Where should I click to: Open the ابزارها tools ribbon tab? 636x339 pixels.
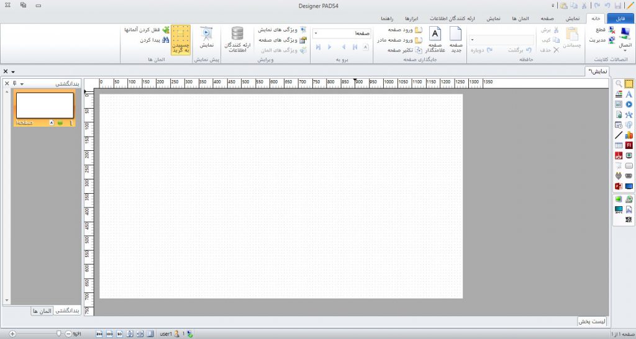point(413,19)
